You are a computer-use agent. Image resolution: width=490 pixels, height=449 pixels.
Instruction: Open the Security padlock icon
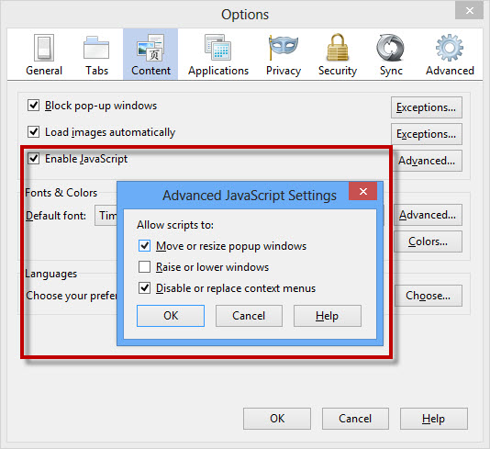(x=338, y=47)
